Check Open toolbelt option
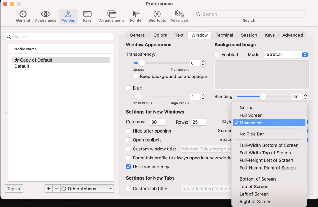 [x=128, y=140]
